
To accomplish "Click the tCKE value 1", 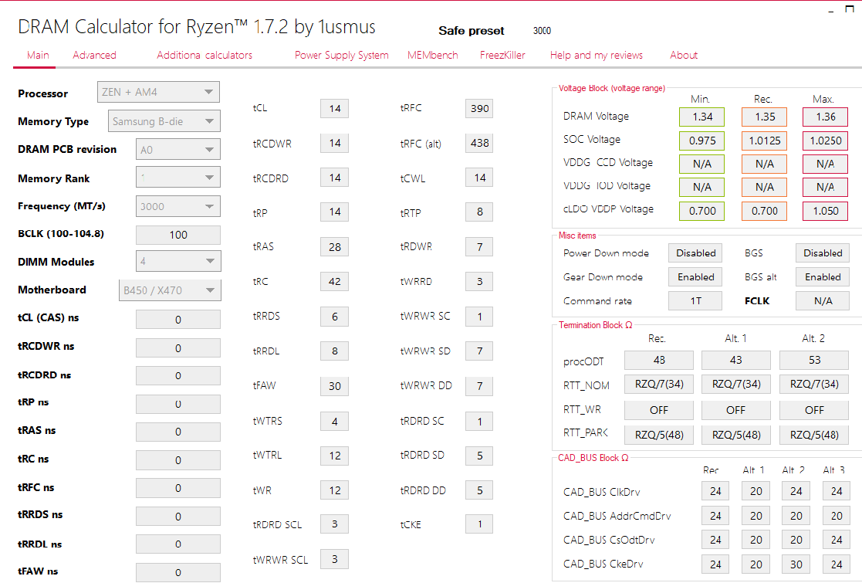I will tap(479, 524).
